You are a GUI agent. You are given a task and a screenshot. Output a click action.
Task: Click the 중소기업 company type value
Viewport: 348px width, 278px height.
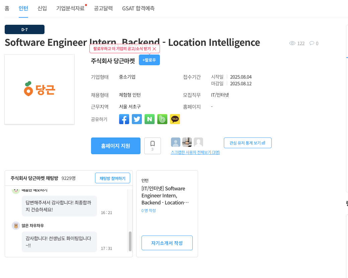[127, 77]
